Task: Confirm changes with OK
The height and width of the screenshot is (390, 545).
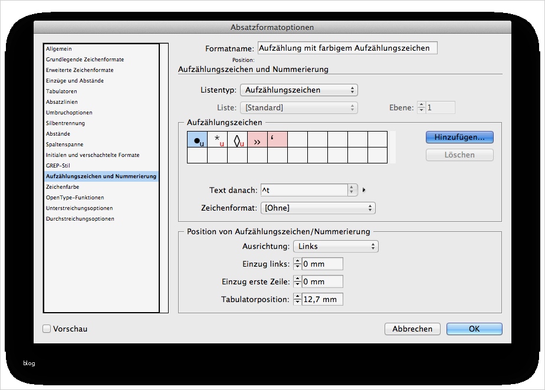Action: point(474,329)
